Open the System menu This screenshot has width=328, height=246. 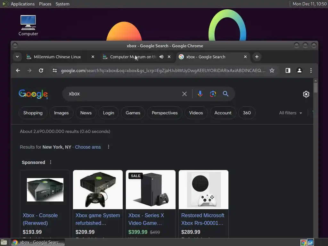point(62,4)
